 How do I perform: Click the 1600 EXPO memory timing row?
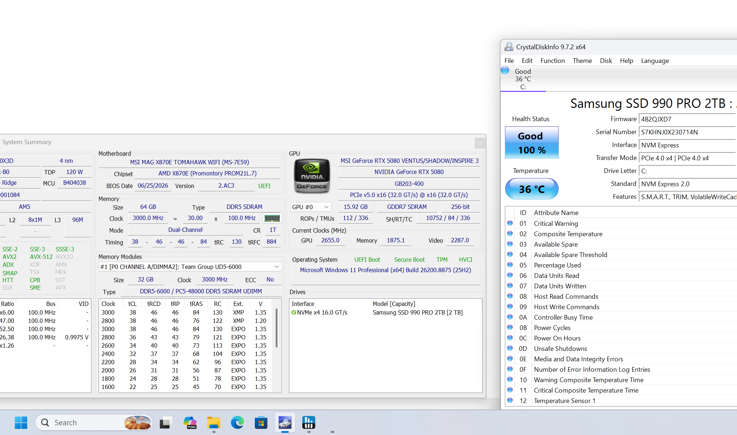pyautogui.click(x=186, y=387)
